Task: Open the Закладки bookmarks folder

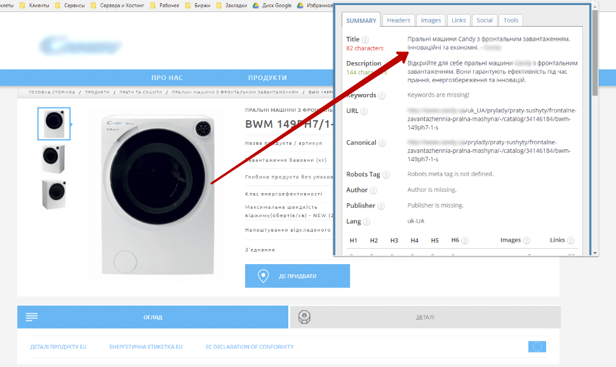Action: tap(232, 6)
